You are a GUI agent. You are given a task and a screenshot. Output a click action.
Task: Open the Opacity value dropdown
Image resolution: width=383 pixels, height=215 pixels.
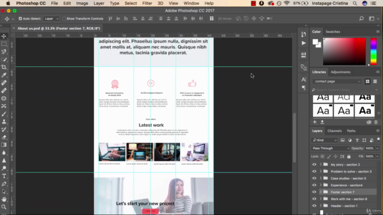(378, 148)
